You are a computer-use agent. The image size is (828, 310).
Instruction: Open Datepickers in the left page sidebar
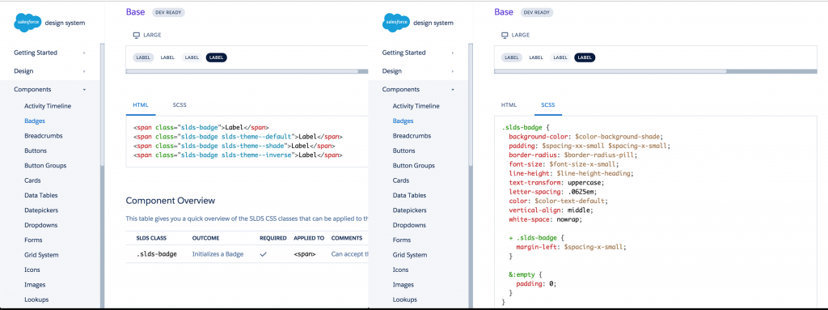[x=41, y=210]
